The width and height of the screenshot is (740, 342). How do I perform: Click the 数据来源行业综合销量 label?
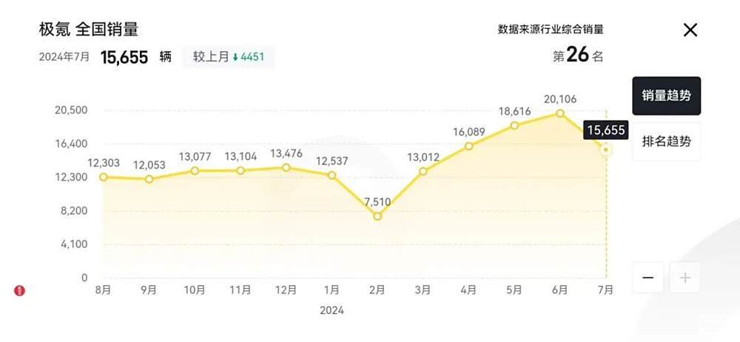pyautogui.click(x=551, y=30)
